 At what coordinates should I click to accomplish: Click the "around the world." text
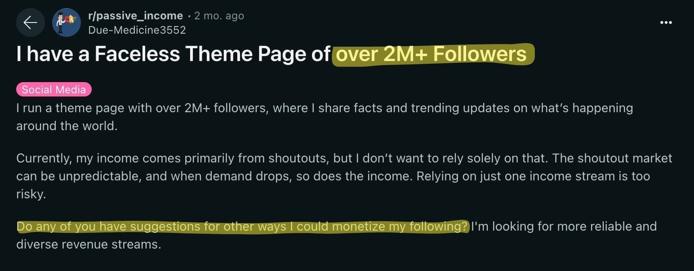coord(67,126)
